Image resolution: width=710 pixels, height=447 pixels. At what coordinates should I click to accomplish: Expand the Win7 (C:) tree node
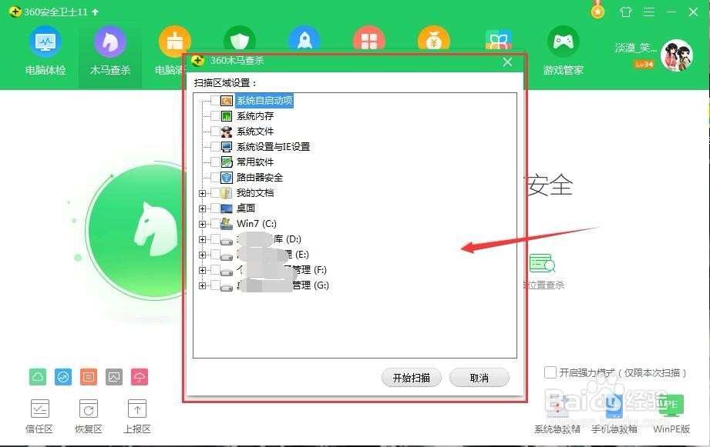(x=203, y=224)
